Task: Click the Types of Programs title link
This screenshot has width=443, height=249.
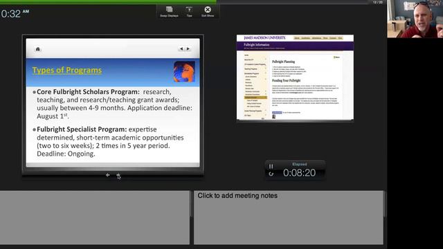Action: click(67, 70)
